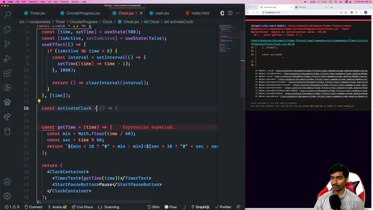This screenshot has height=210, width=373.
Task: Click the browser profile avatar icon
Action: [x=365, y=12]
